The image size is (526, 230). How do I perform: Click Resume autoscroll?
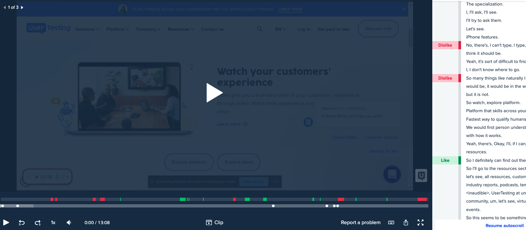click(x=504, y=225)
